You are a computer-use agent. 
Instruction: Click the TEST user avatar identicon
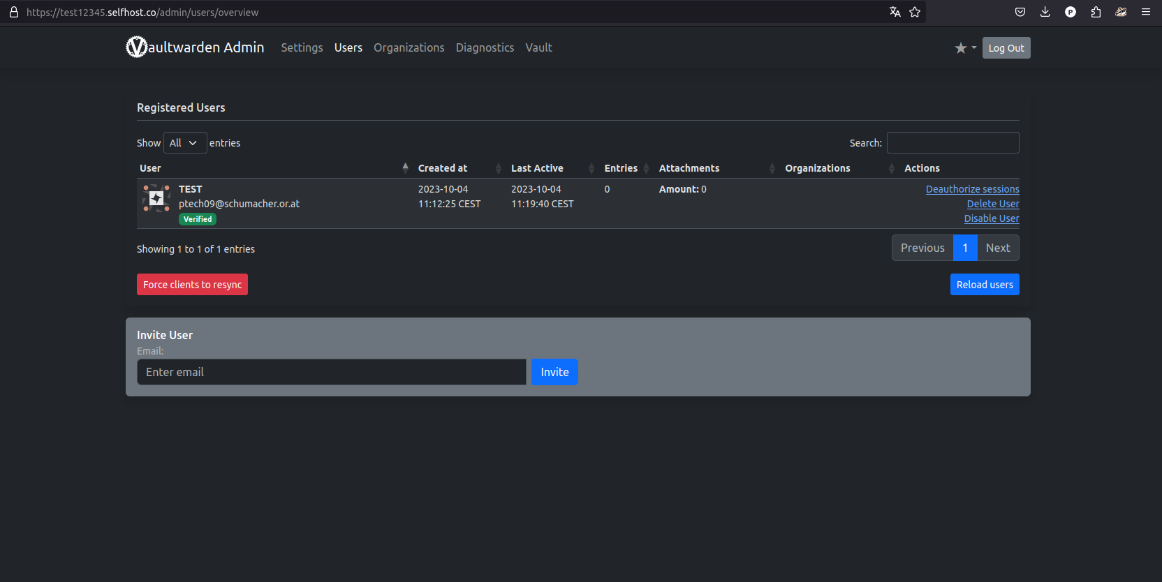[x=156, y=198]
